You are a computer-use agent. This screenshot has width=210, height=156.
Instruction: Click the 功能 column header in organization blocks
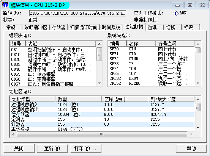point(61,44)
